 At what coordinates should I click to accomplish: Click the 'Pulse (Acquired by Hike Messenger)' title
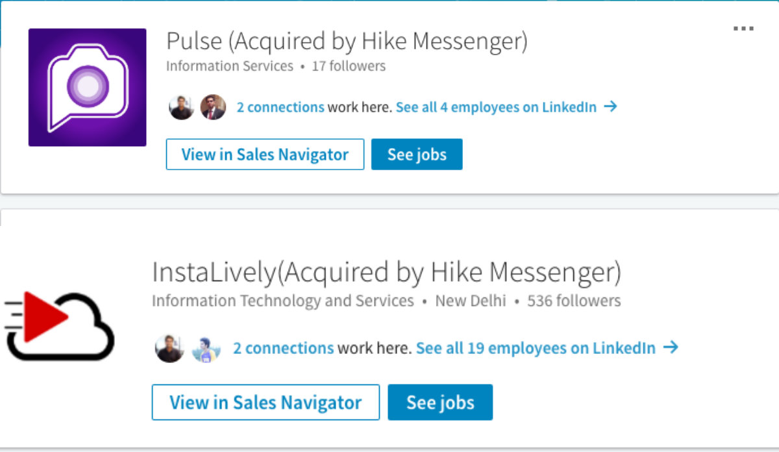coord(347,42)
